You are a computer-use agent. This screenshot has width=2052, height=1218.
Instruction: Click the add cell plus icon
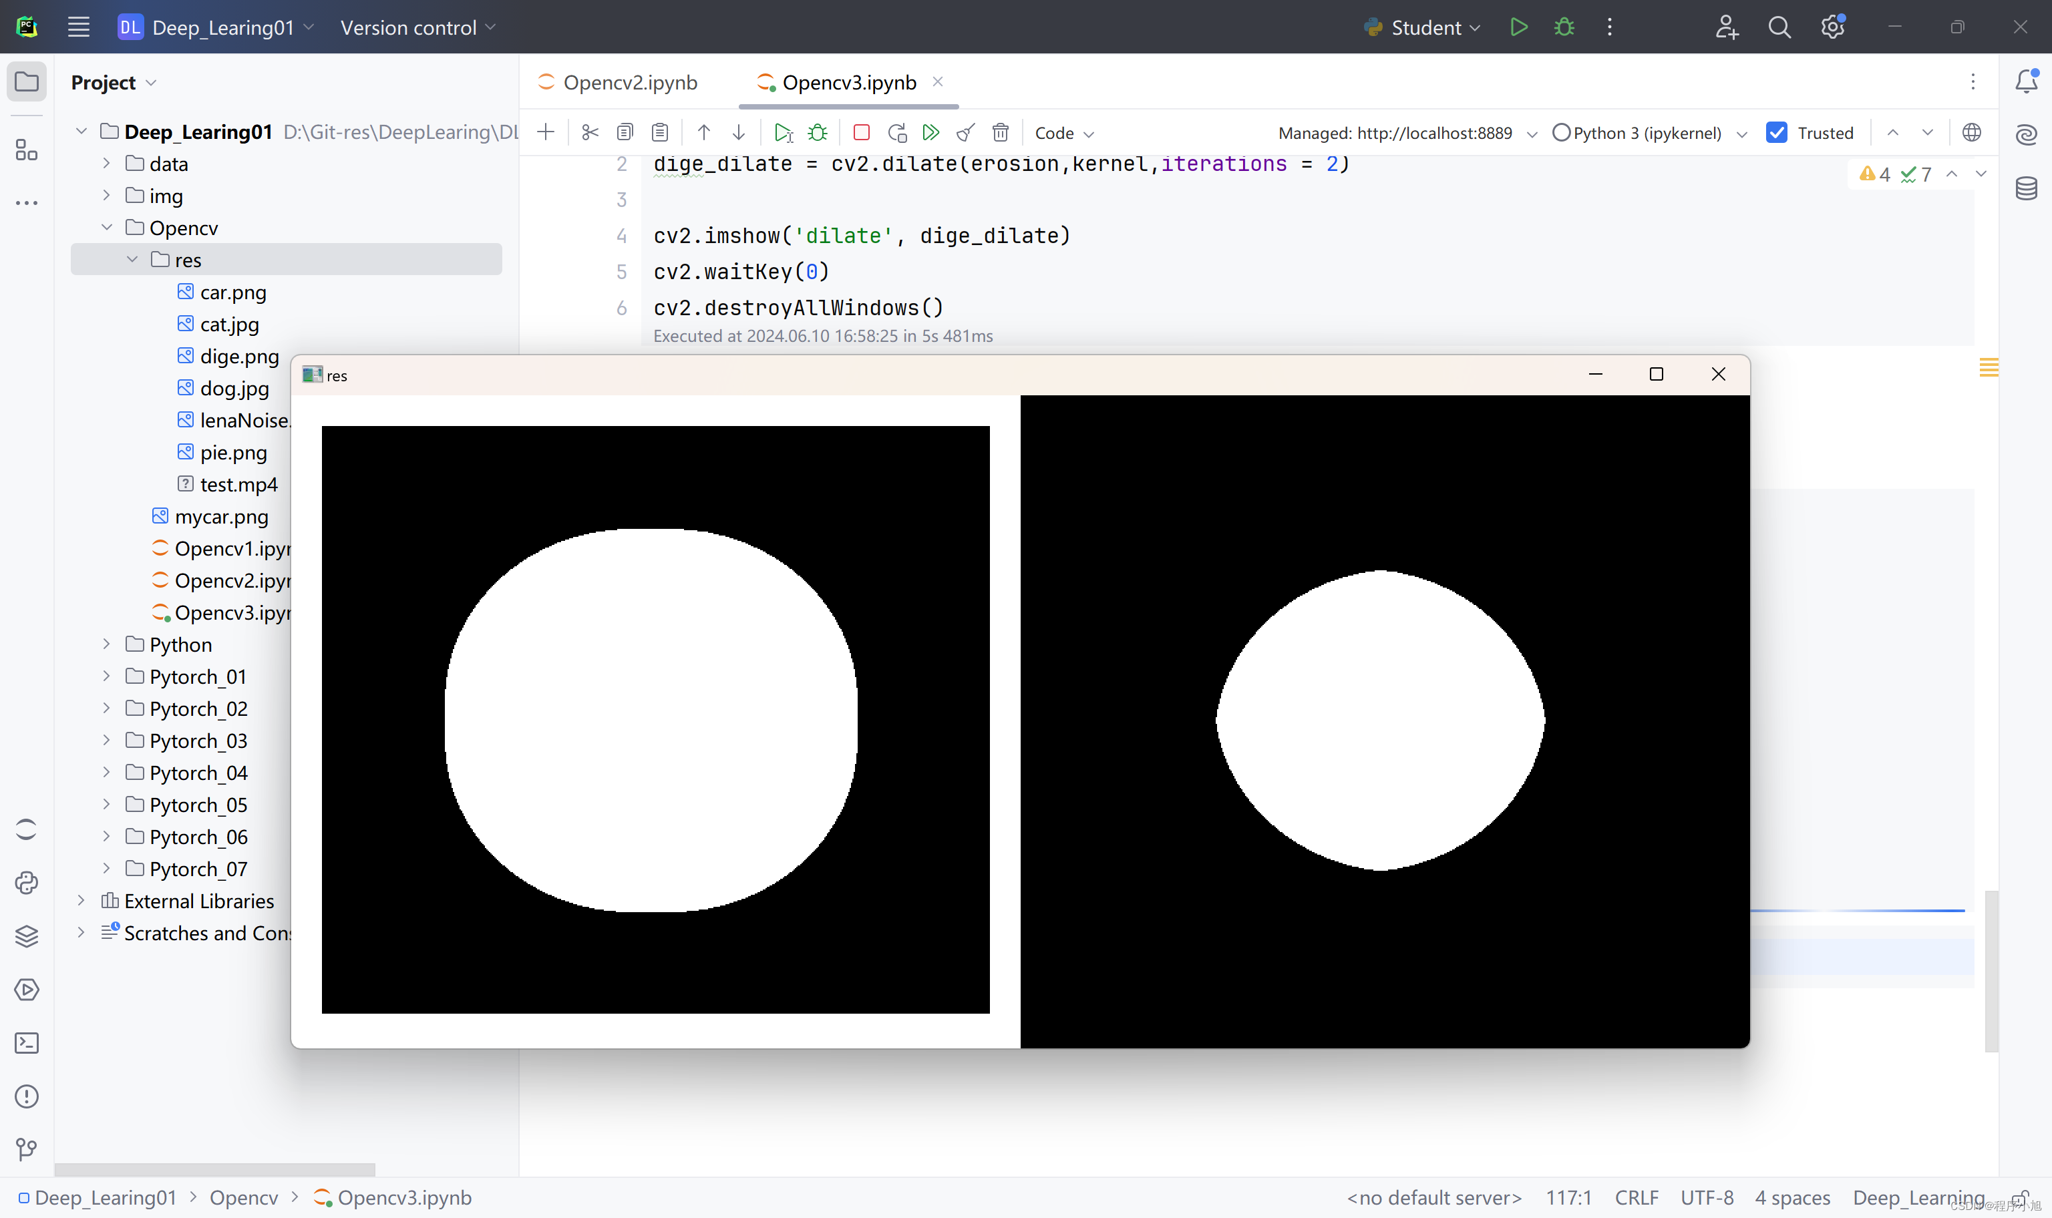546,132
